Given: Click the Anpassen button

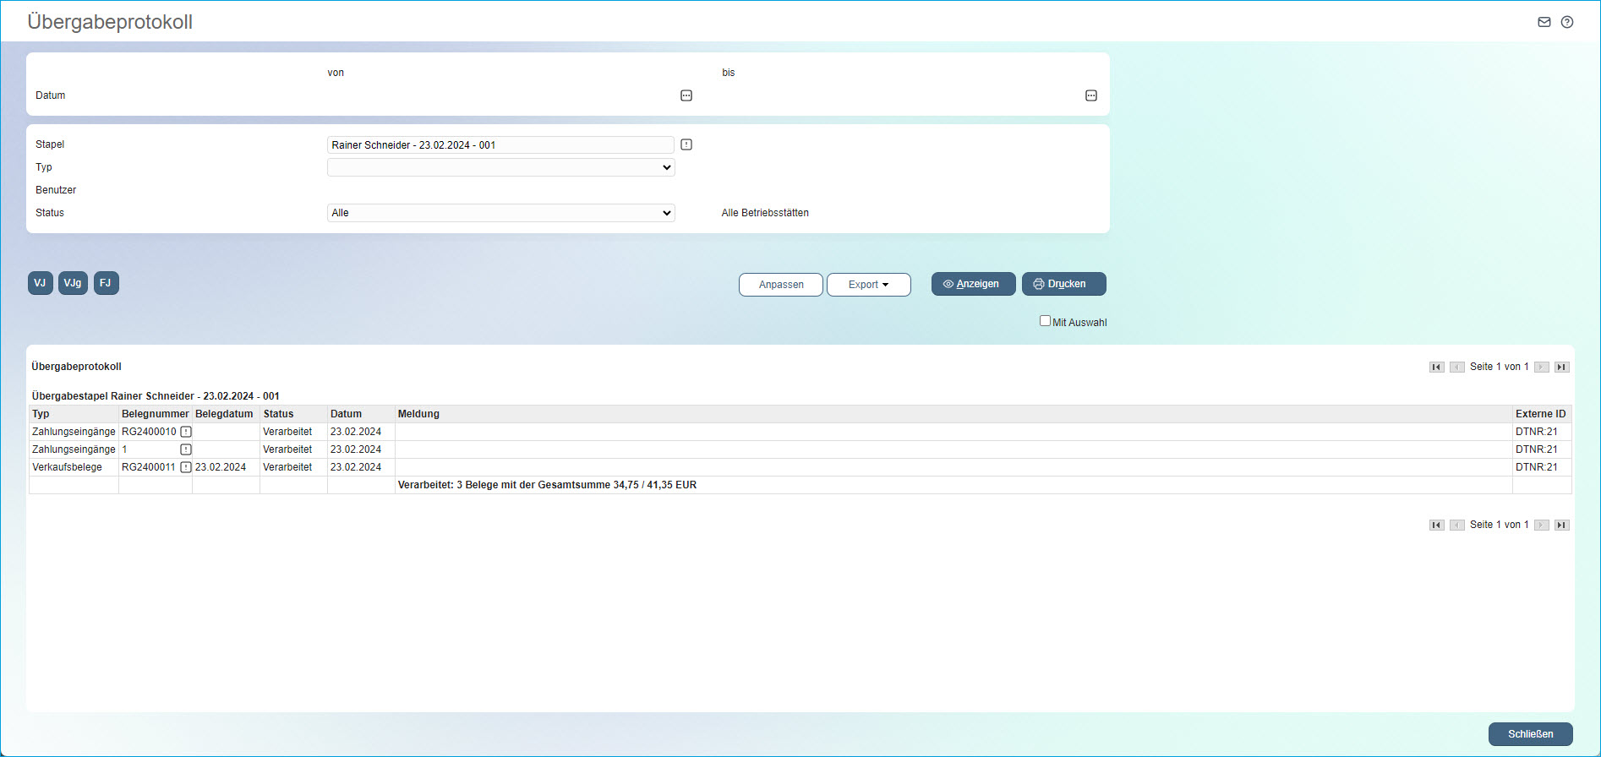Looking at the screenshot, I should tap(781, 285).
